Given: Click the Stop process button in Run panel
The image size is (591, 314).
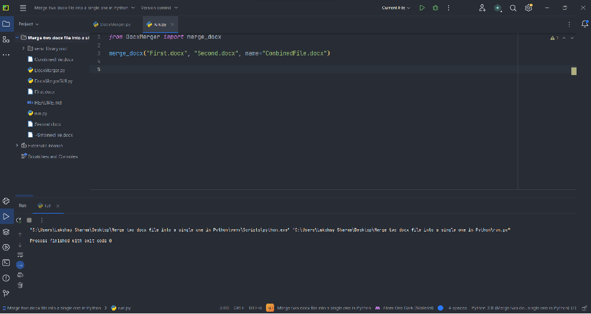Looking at the screenshot, I should [x=29, y=220].
